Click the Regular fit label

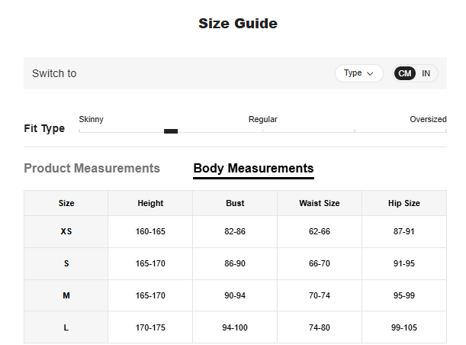click(262, 119)
